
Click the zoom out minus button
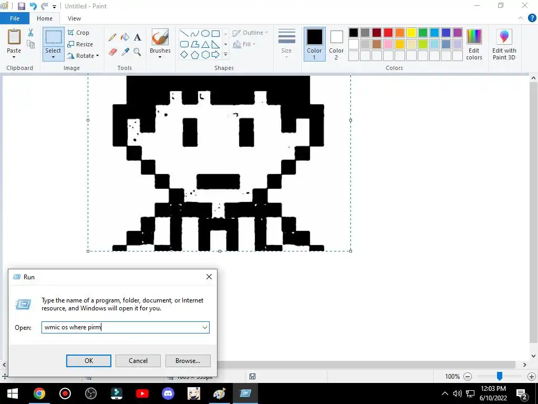click(467, 377)
